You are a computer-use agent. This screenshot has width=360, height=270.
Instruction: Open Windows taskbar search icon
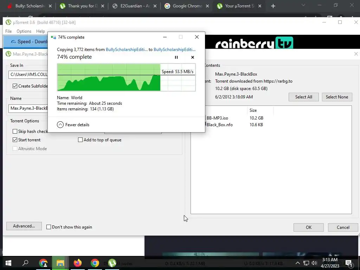25,263
